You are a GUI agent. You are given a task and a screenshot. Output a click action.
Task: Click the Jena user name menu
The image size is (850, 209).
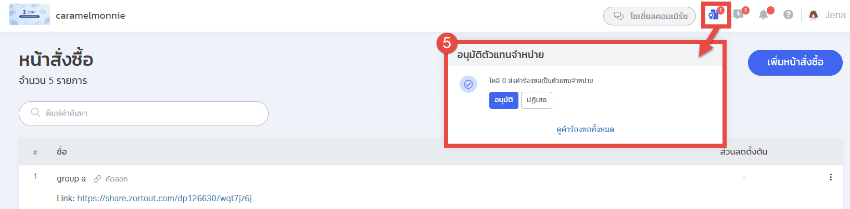(x=835, y=15)
